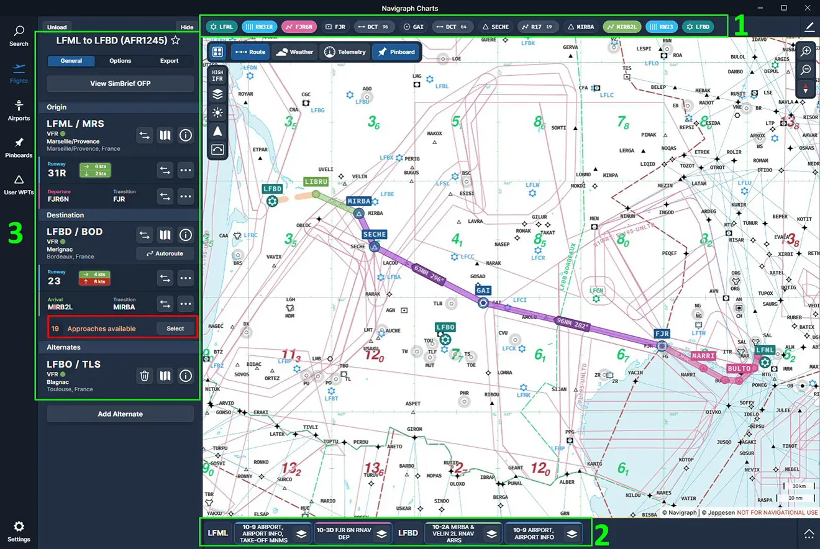Unload the current flight
The image size is (820, 549).
[x=57, y=27]
